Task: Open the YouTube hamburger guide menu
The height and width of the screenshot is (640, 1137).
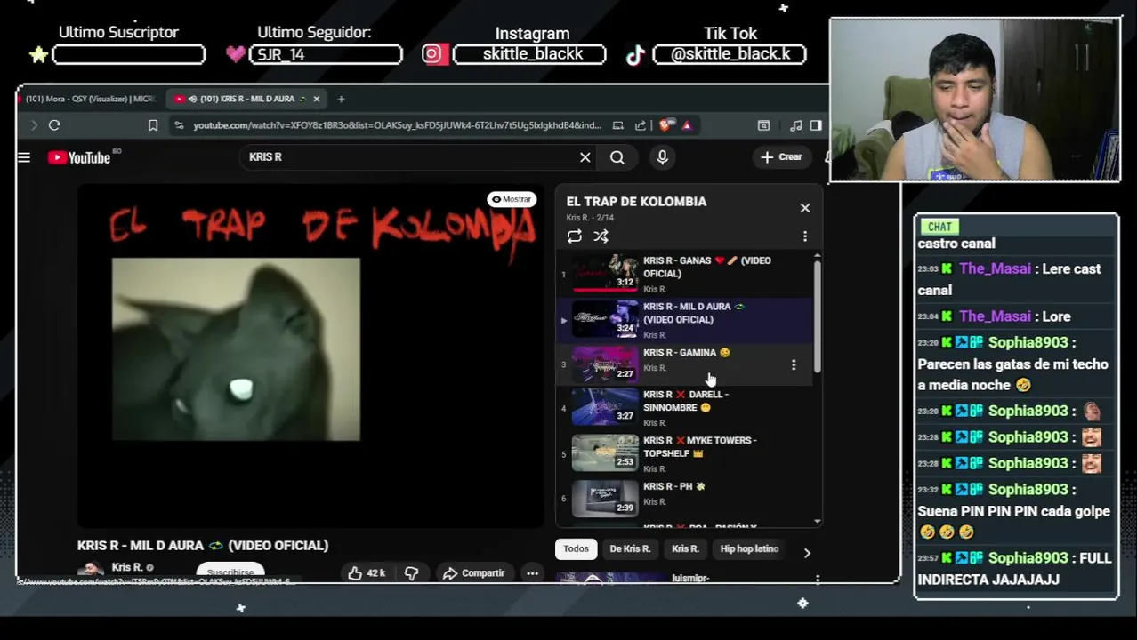Action: 24,157
